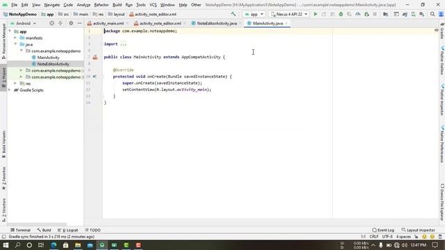This screenshot has height=250, width=445.
Task: Click the Windows taskbar search icon
Action: coord(17,245)
